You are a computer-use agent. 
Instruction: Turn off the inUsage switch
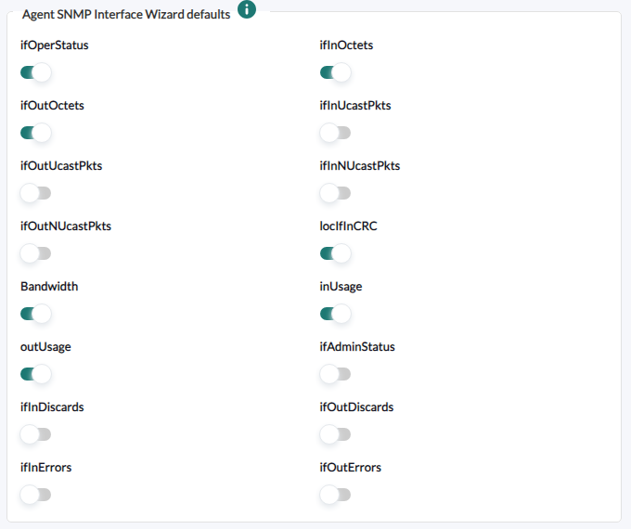pos(335,314)
